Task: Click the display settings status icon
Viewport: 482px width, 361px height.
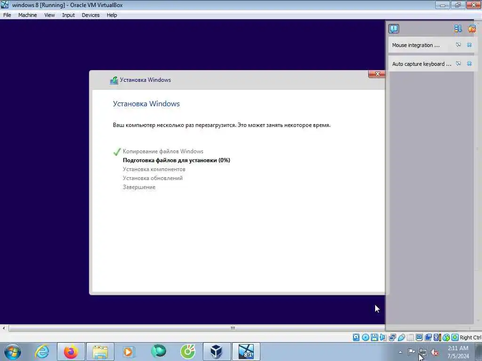Action: [419, 337]
